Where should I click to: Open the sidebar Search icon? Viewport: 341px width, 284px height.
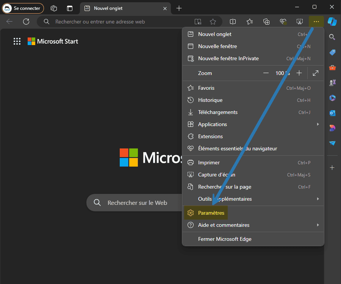click(332, 37)
